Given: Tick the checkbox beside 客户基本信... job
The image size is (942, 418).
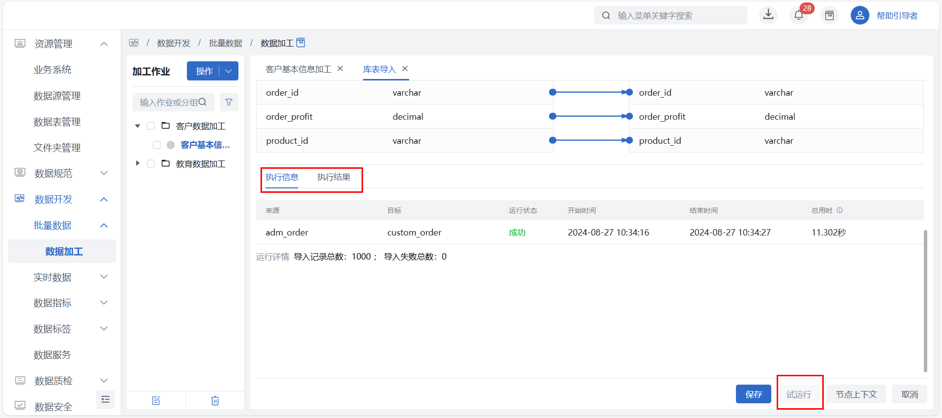Looking at the screenshot, I should point(157,145).
